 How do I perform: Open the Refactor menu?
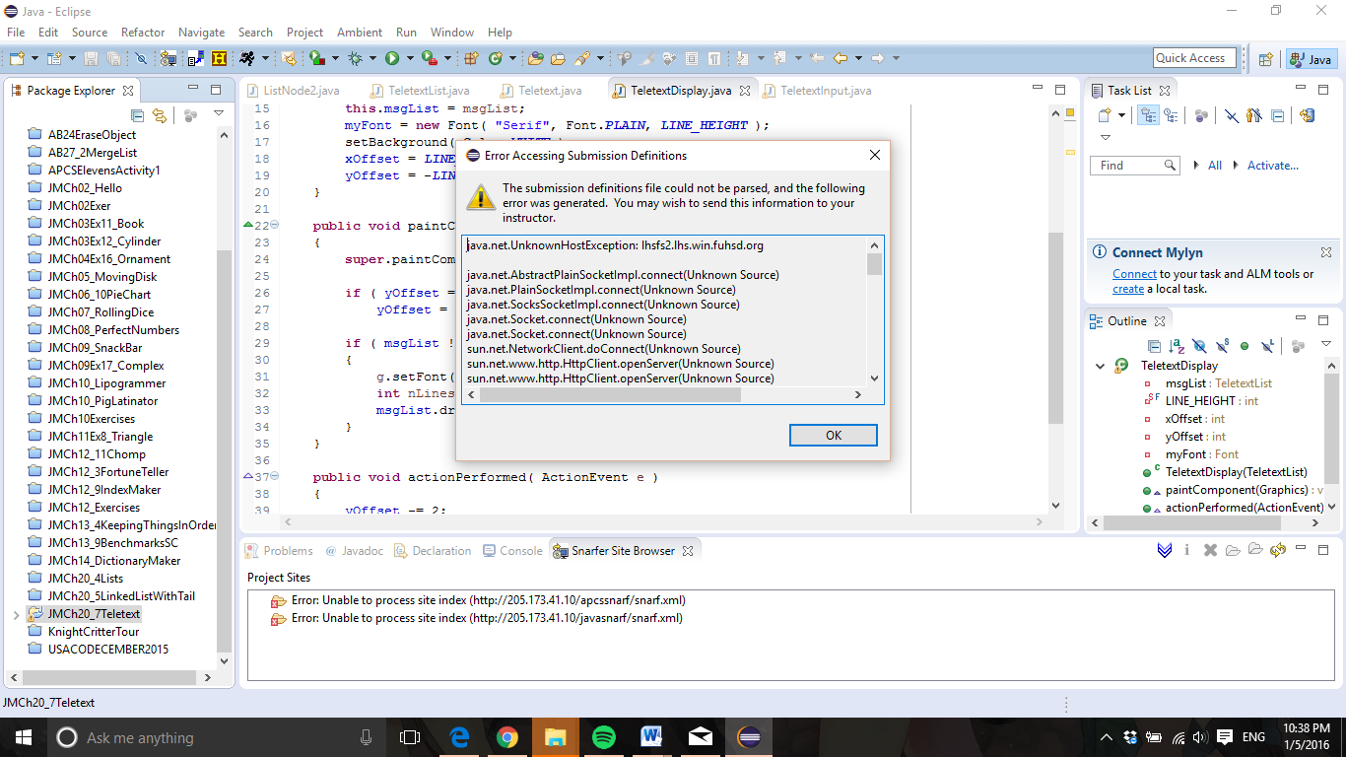pos(143,33)
